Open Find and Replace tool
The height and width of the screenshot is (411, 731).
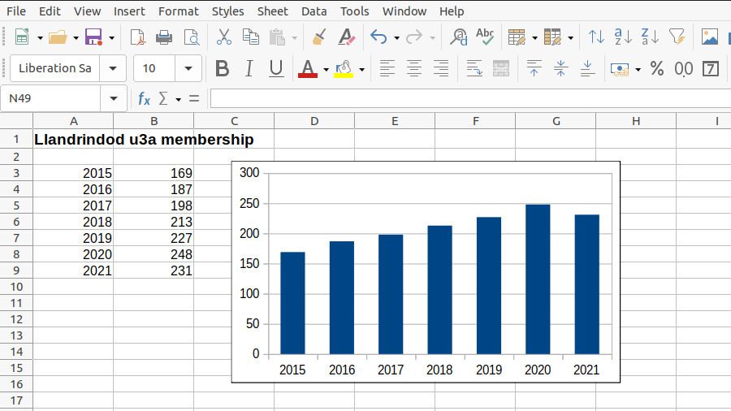459,37
